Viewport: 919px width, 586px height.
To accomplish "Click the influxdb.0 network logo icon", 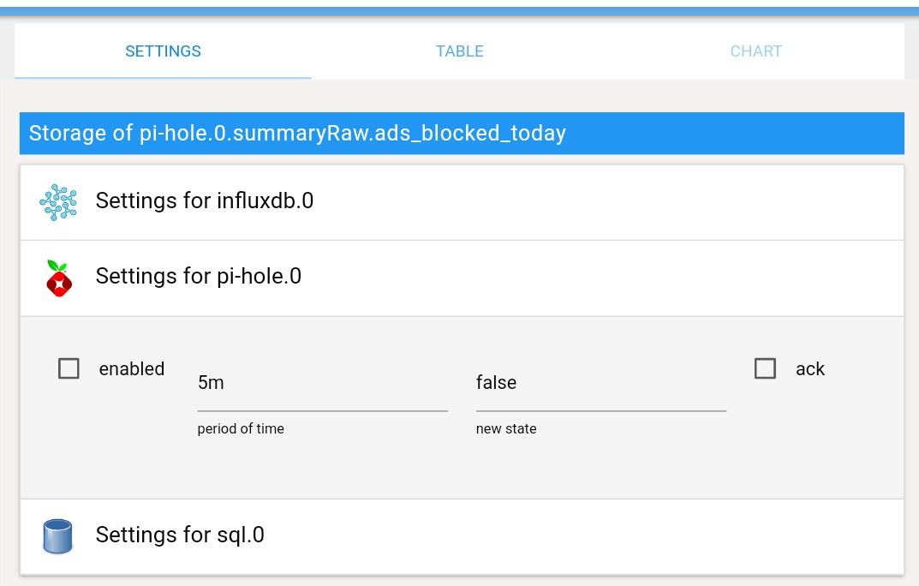I will pos(58,202).
